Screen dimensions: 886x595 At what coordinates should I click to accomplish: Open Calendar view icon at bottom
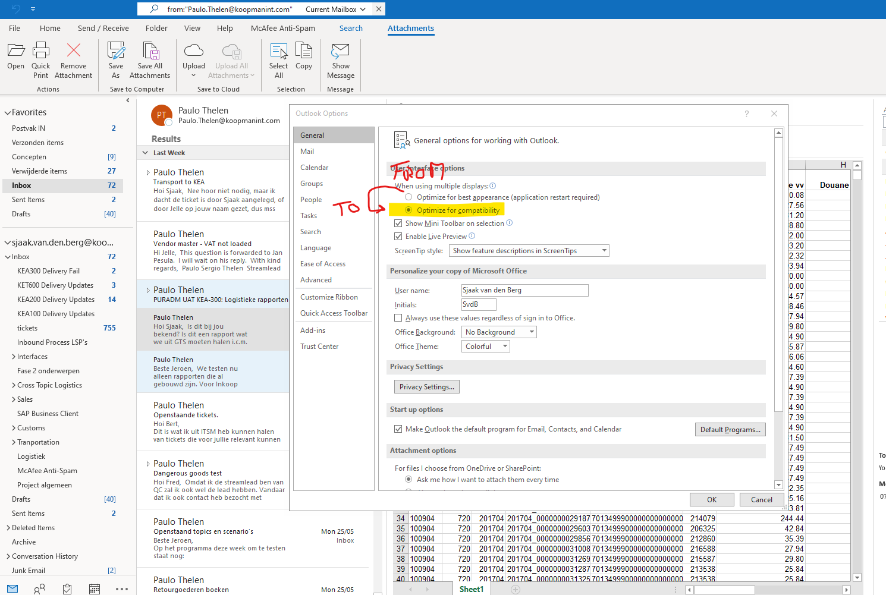[95, 589]
